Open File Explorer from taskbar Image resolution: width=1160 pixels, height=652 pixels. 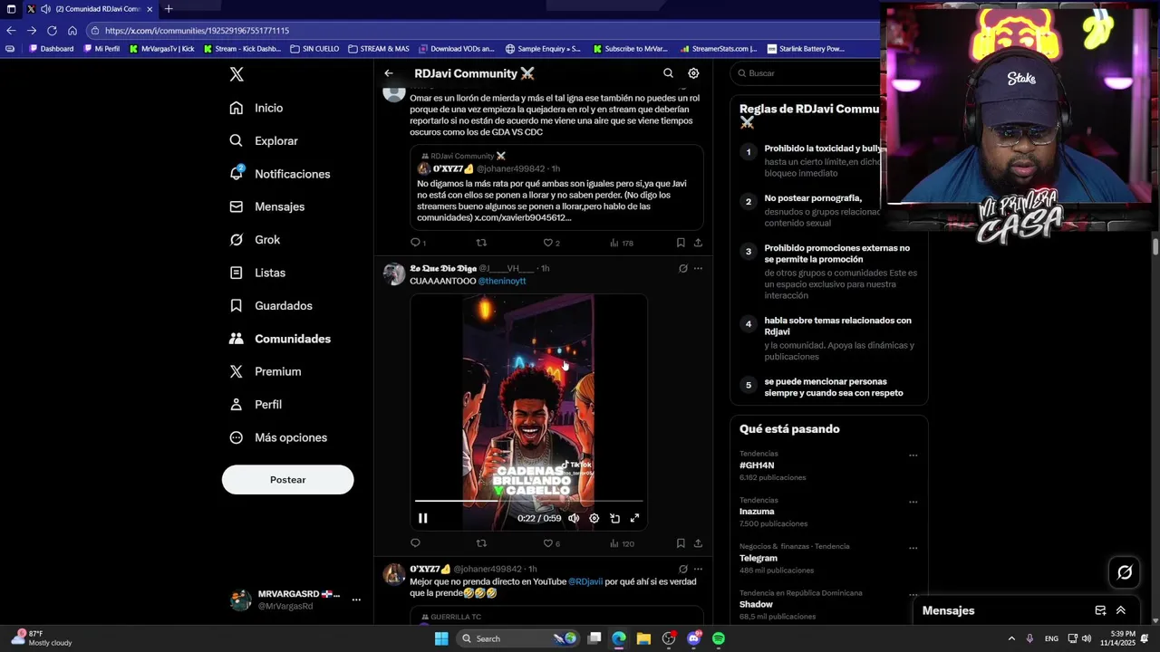point(643,638)
